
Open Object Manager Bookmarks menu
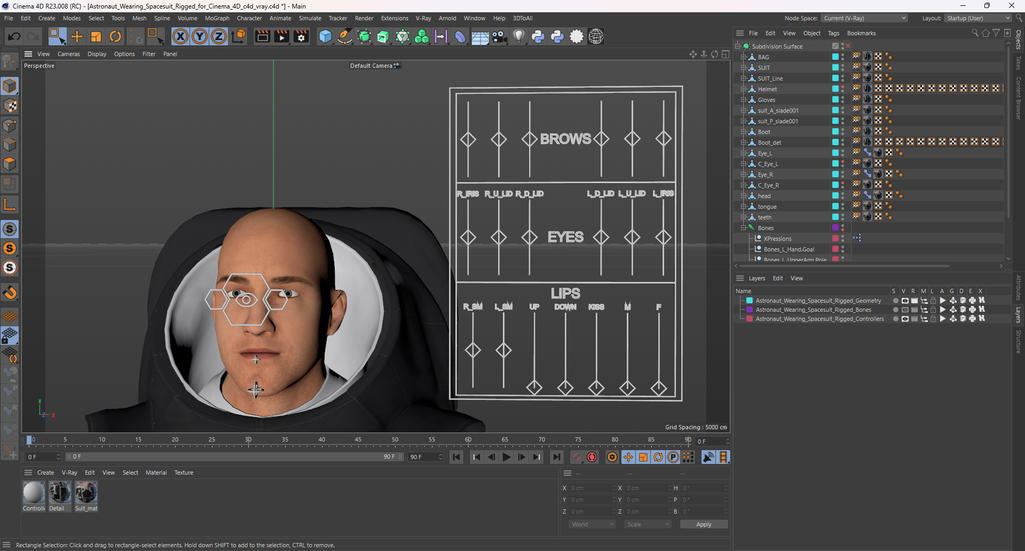[861, 33]
